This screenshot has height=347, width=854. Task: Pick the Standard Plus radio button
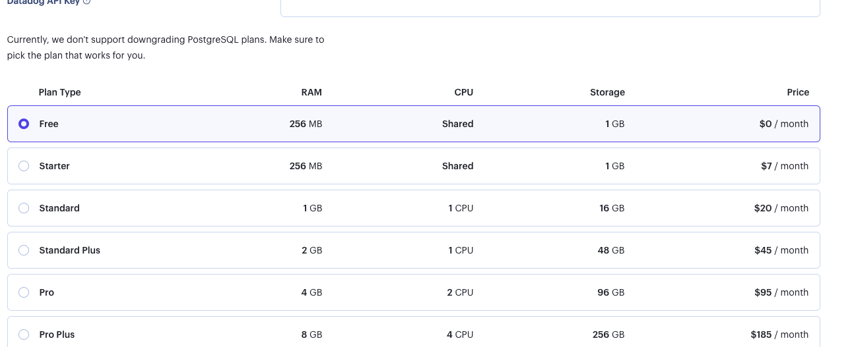[x=24, y=250]
